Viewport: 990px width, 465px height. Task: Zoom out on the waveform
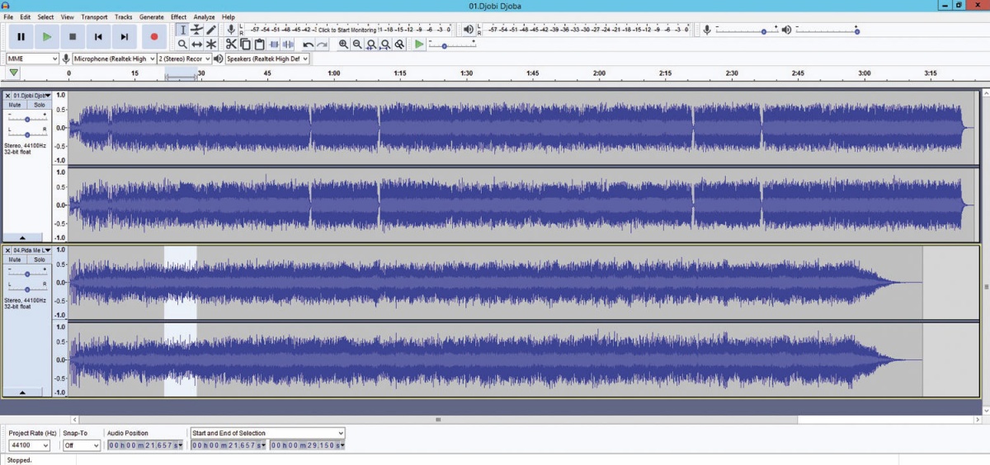pos(357,44)
